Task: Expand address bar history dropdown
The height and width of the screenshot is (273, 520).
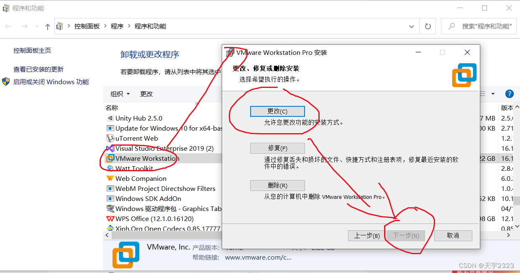Action: [x=412, y=26]
